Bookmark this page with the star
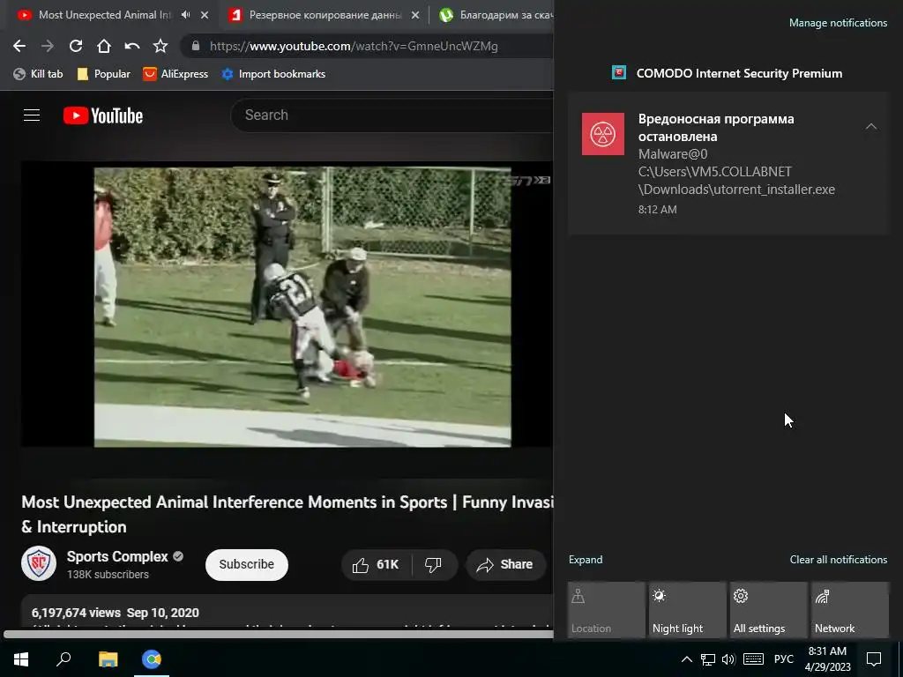903x677 pixels. click(x=160, y=46)
